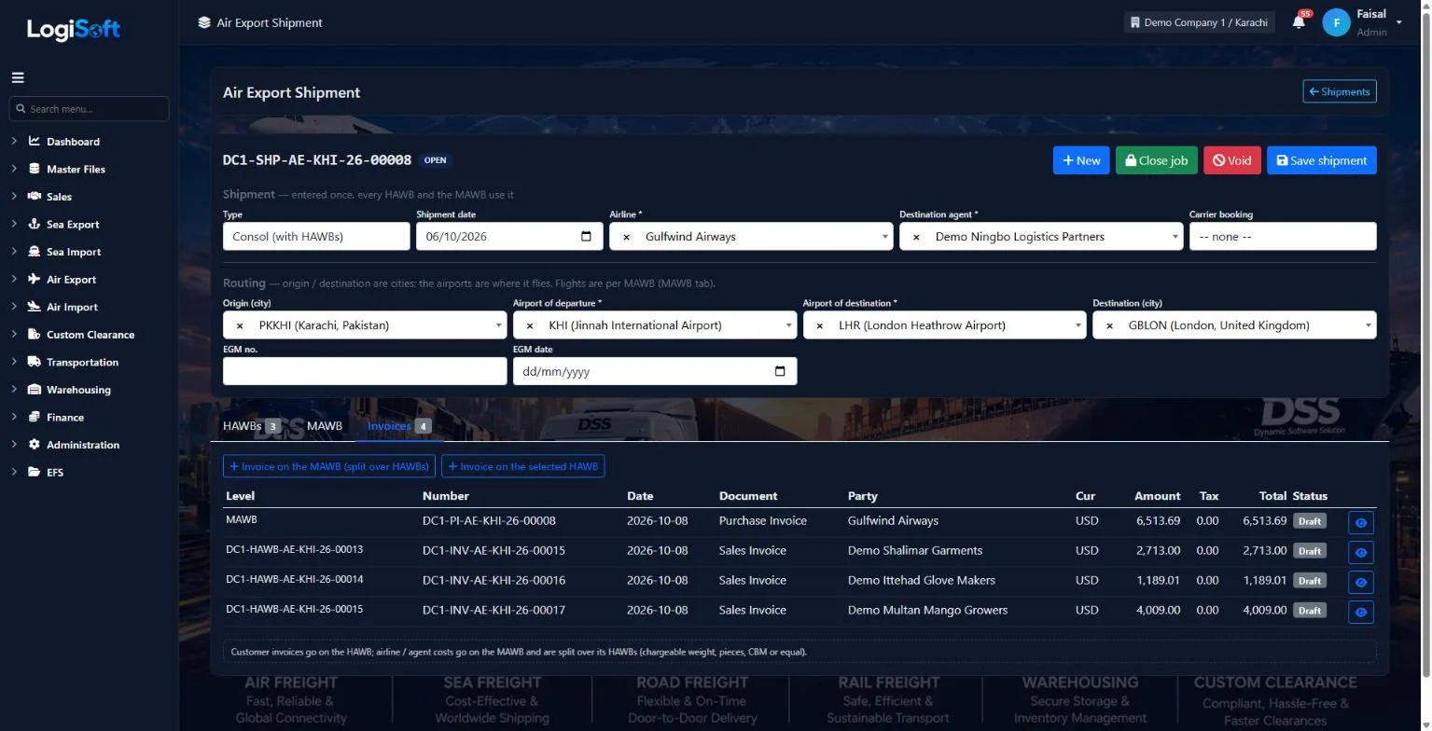This screenshot has width=1432, height=731.
Task: Toggle the hamburger sidebar menu icon
Action: [18, 77]
